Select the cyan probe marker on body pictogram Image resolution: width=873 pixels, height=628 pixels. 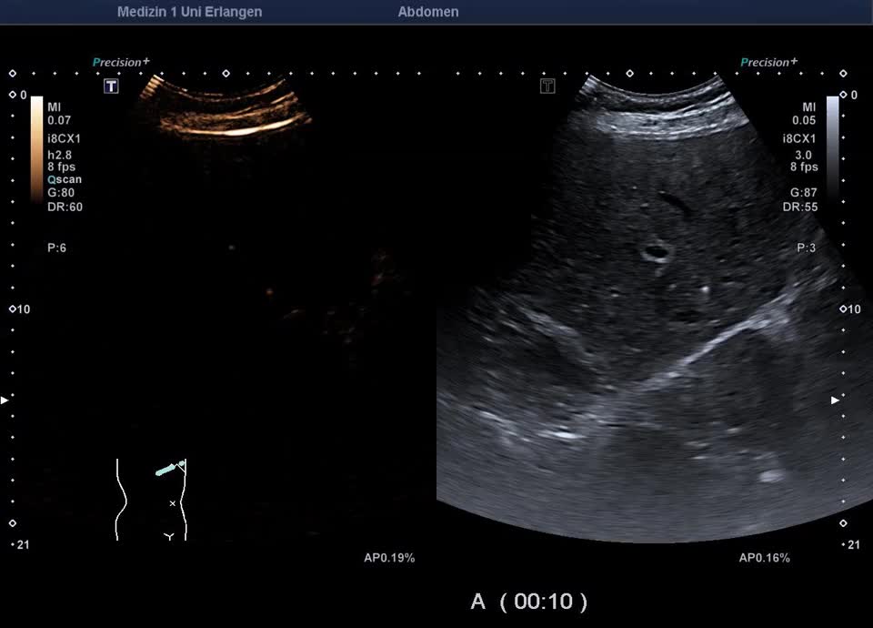168,469
